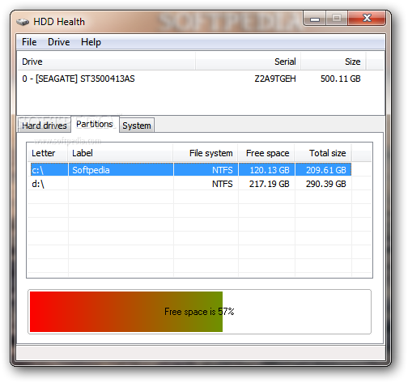Switch to the Hard drives tab
Viewport: 408px width, 383px height.
coord(45,126)
